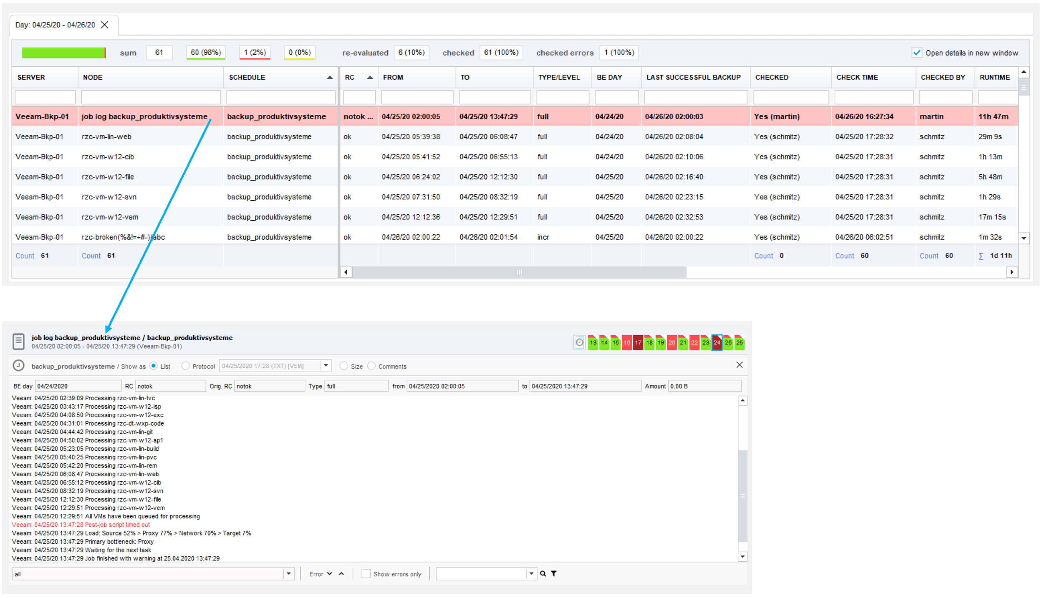Click the history clock icon beside backup_produktivsysteme

18,366
